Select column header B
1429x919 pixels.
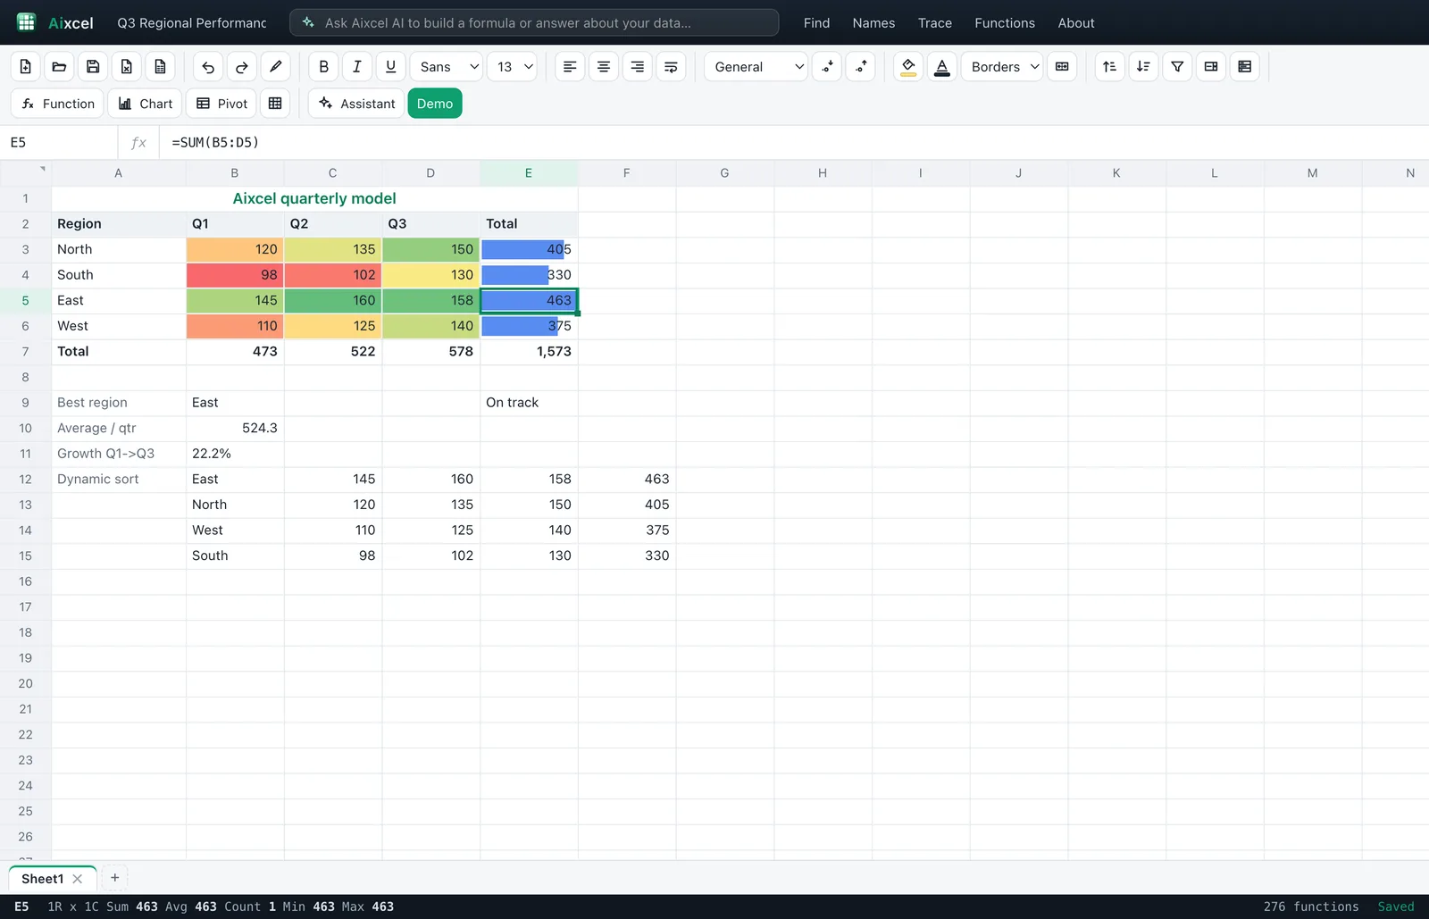click(x=235, y=173)
